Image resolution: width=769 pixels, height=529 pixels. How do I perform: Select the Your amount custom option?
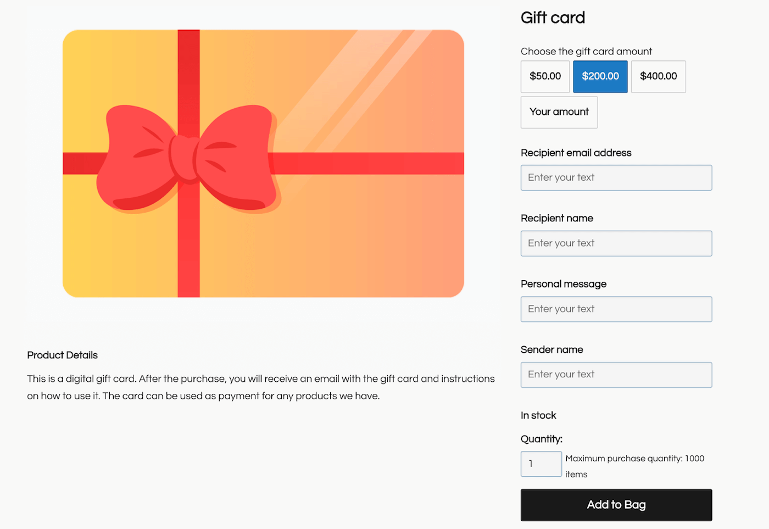click(559, 112)
